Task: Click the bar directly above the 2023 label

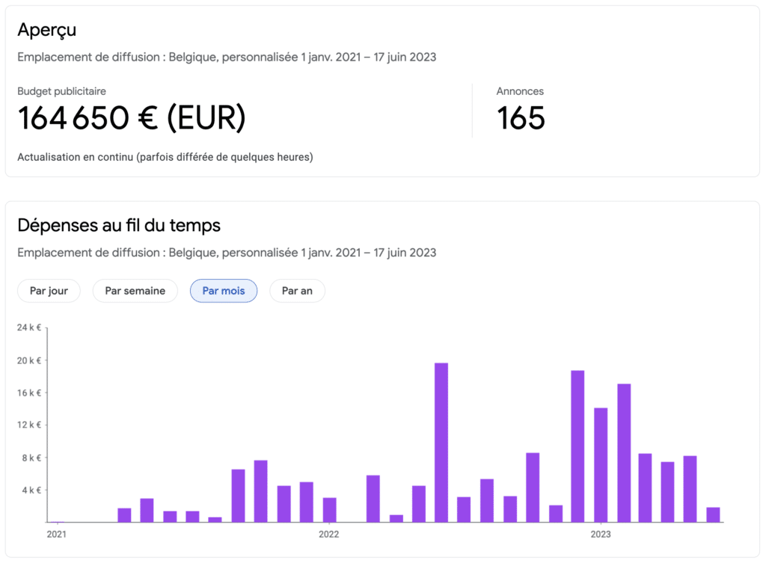Action: coord(600,465)
